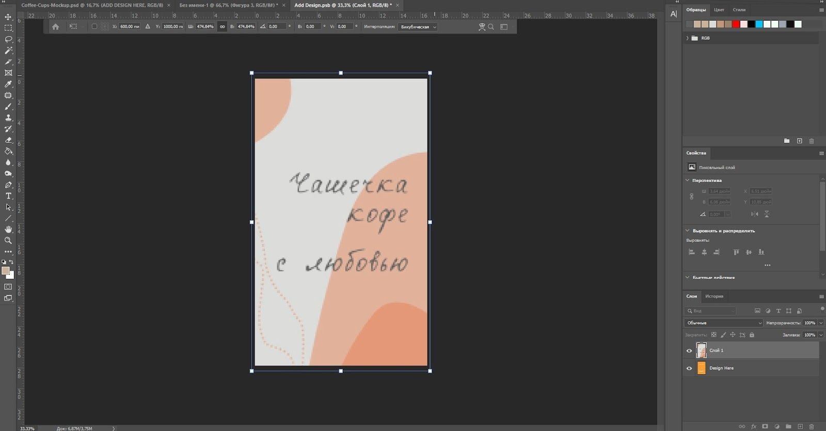826x431 pixels.
Task: Open the Заливка fill dropdown arrow
Action: pos(821,335)
